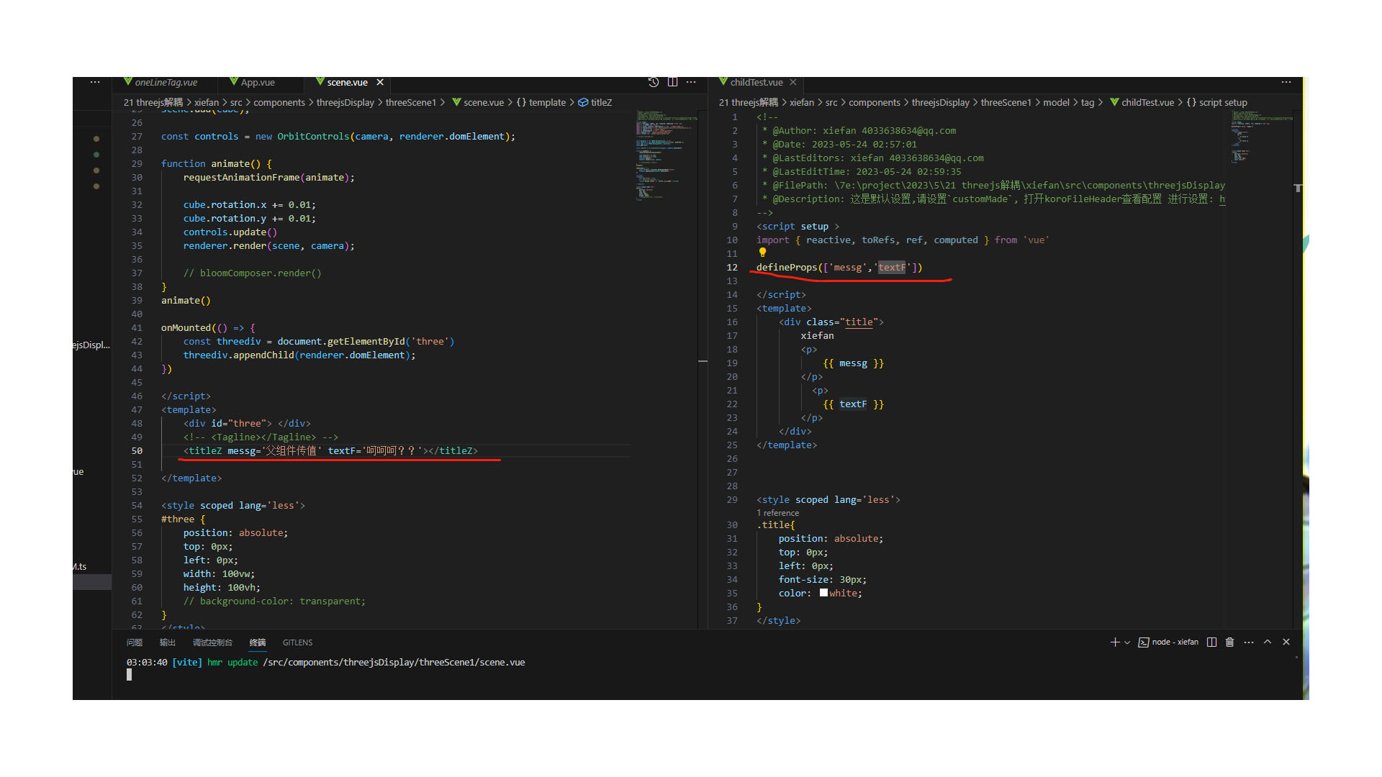This screenshot has width=1382, height=777.
Task: Click the {{ messg }} interpolation
Action: [853, 363]
